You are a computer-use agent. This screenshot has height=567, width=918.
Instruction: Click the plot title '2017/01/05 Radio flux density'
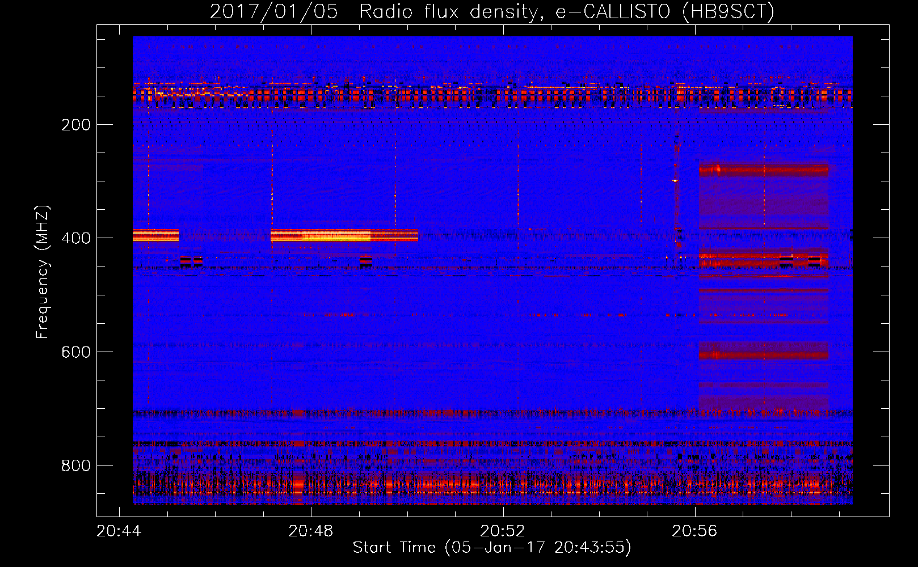click(x=492, y=11)
